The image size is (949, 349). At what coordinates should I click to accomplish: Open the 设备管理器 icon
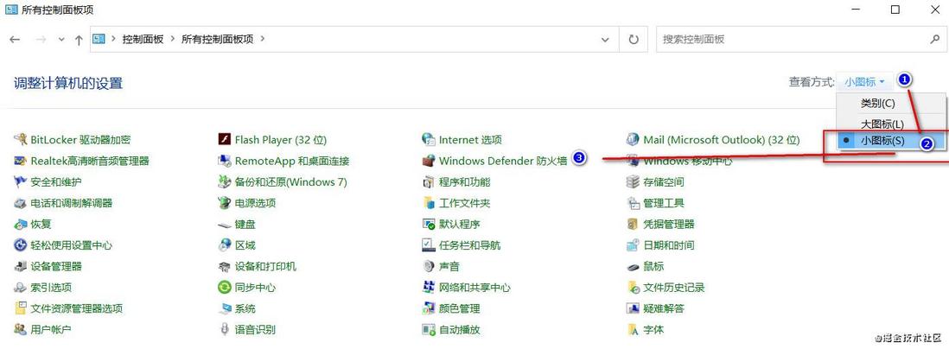(x=21, y=266)
